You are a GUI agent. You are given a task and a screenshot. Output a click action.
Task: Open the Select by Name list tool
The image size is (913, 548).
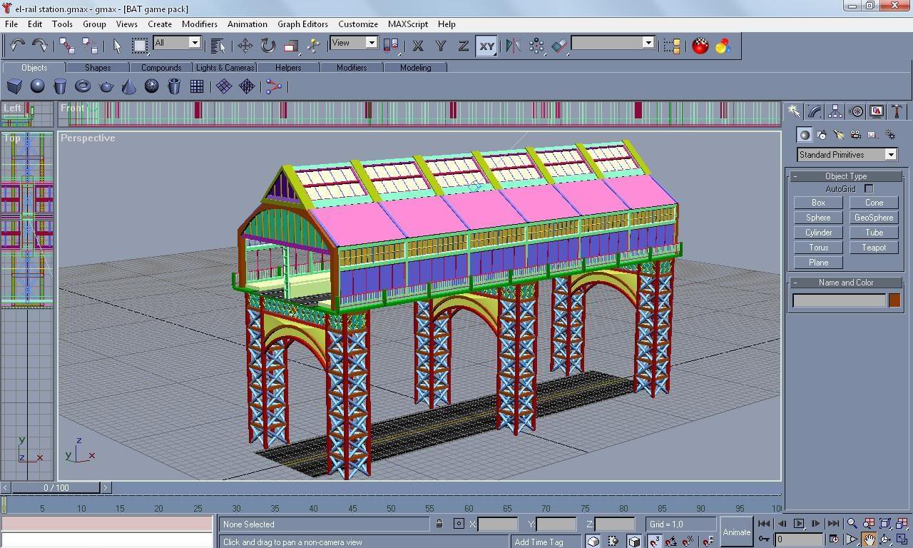pyautogui.click(x=218, y=46)
